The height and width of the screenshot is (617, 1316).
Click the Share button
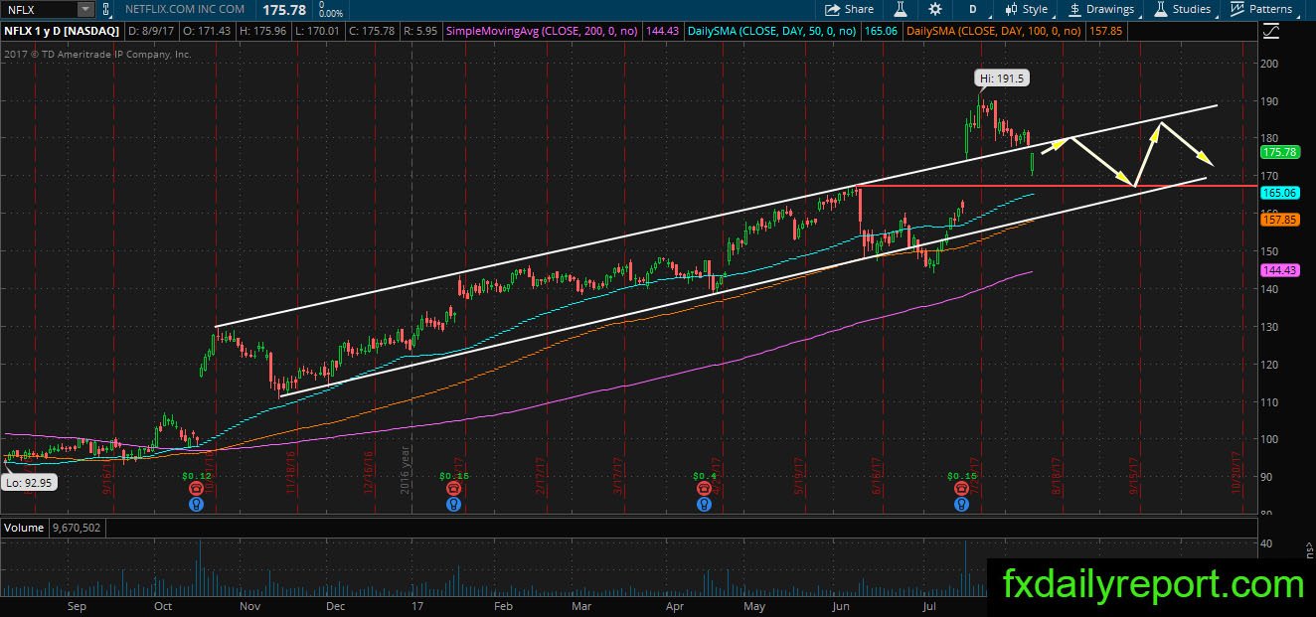850,9
